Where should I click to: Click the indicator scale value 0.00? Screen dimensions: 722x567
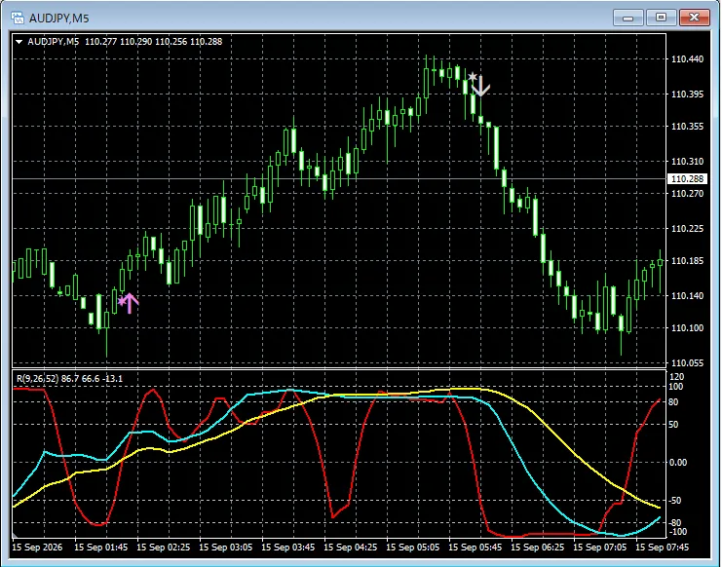tap(678, 463)
